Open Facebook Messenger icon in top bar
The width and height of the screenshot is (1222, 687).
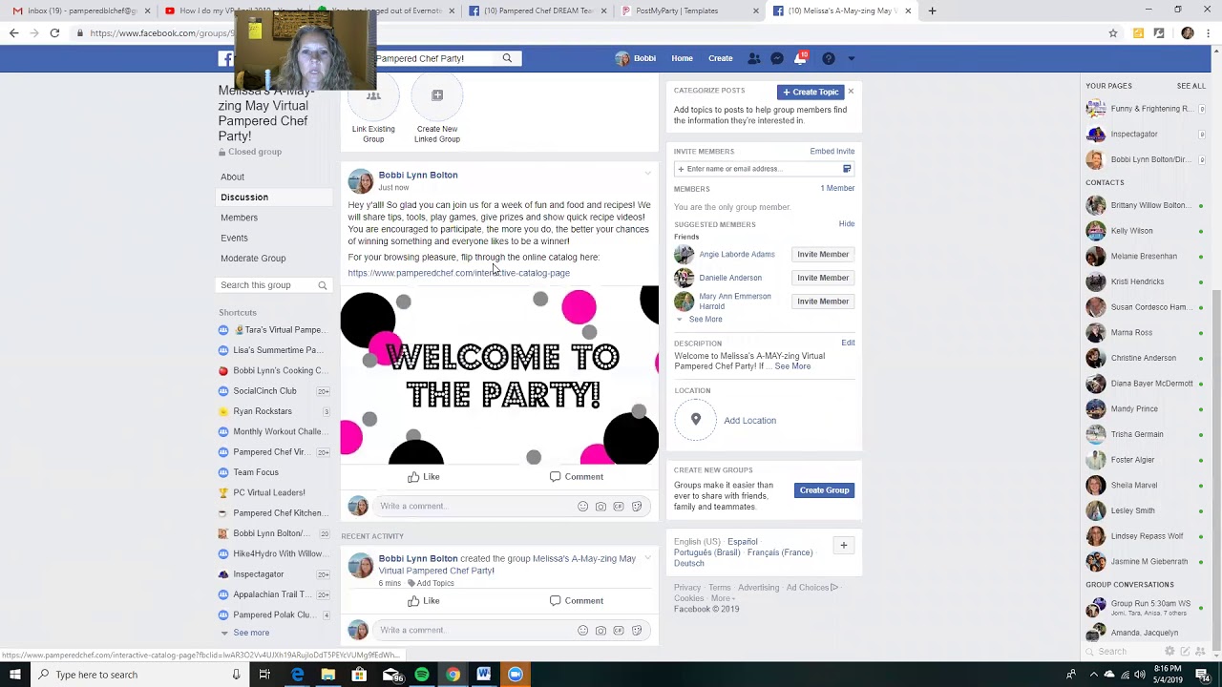pos(777,58)
